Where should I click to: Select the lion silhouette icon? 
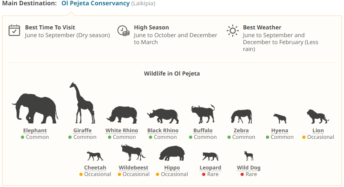tap(317, 117)
